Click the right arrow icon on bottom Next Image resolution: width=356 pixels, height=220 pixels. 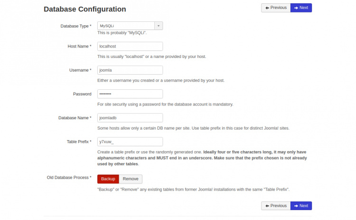tap(296, 206)
